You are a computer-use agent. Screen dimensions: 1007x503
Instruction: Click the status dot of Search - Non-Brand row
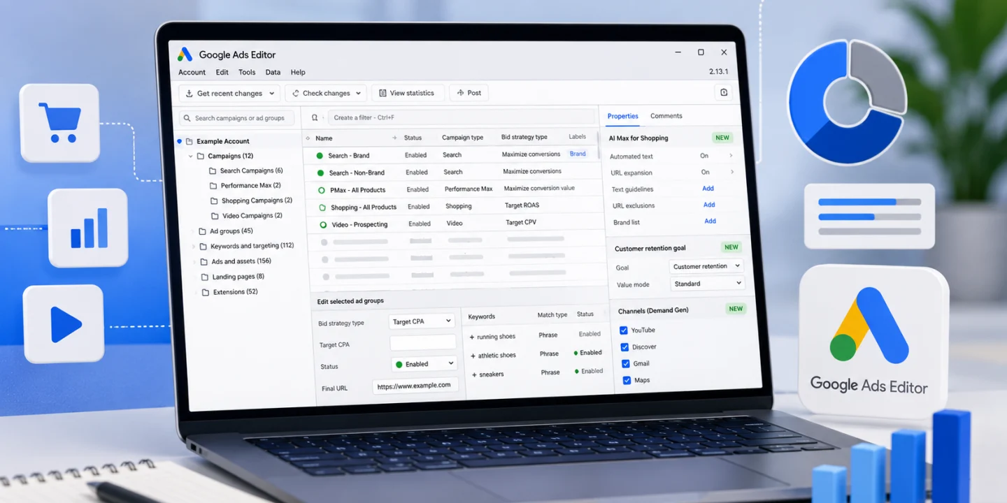[320, 173]
